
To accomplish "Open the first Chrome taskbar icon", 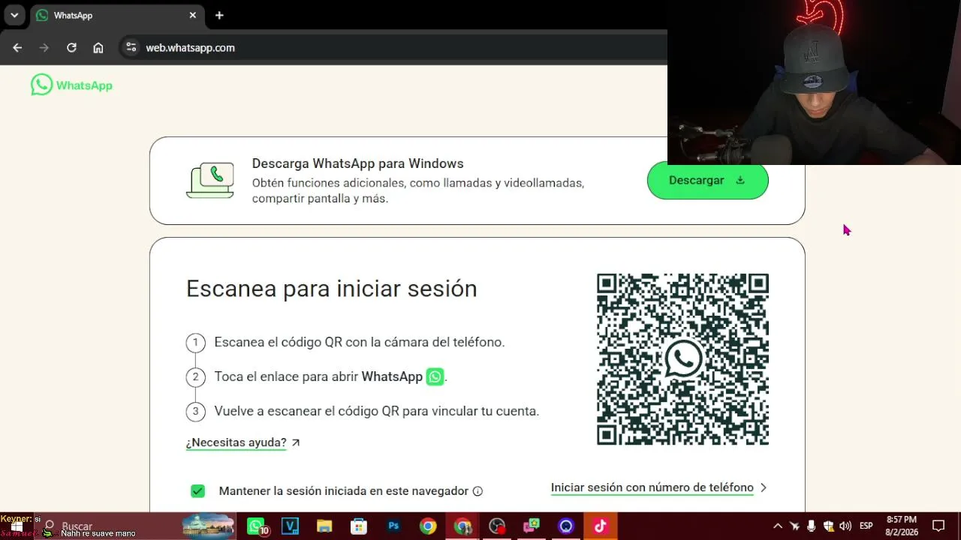I will [428, 526].
